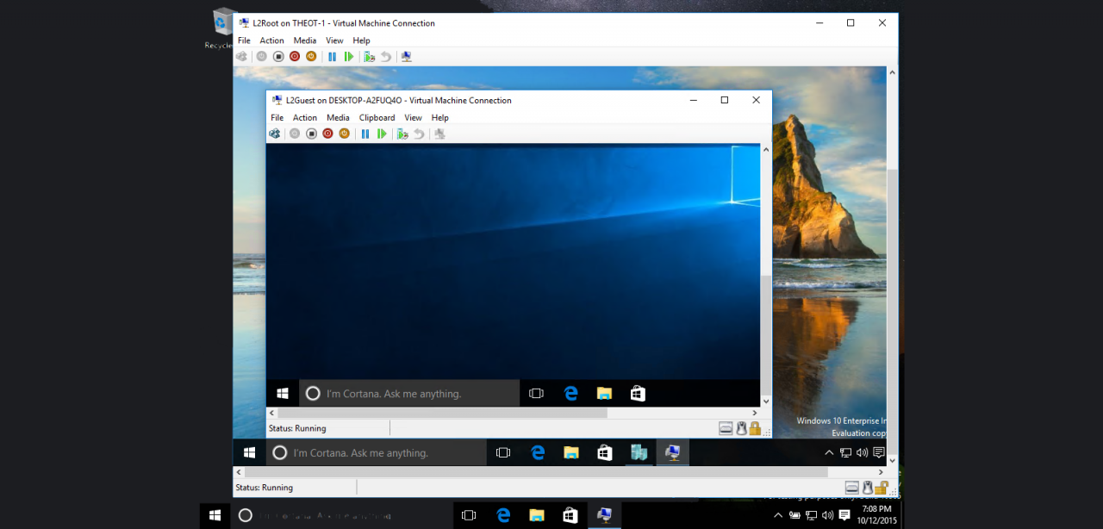Click the Cortana search box inside L2Guest desktop
Image resolution: width=1103 pixels, height=529 pixels.
tap(409, 394)
